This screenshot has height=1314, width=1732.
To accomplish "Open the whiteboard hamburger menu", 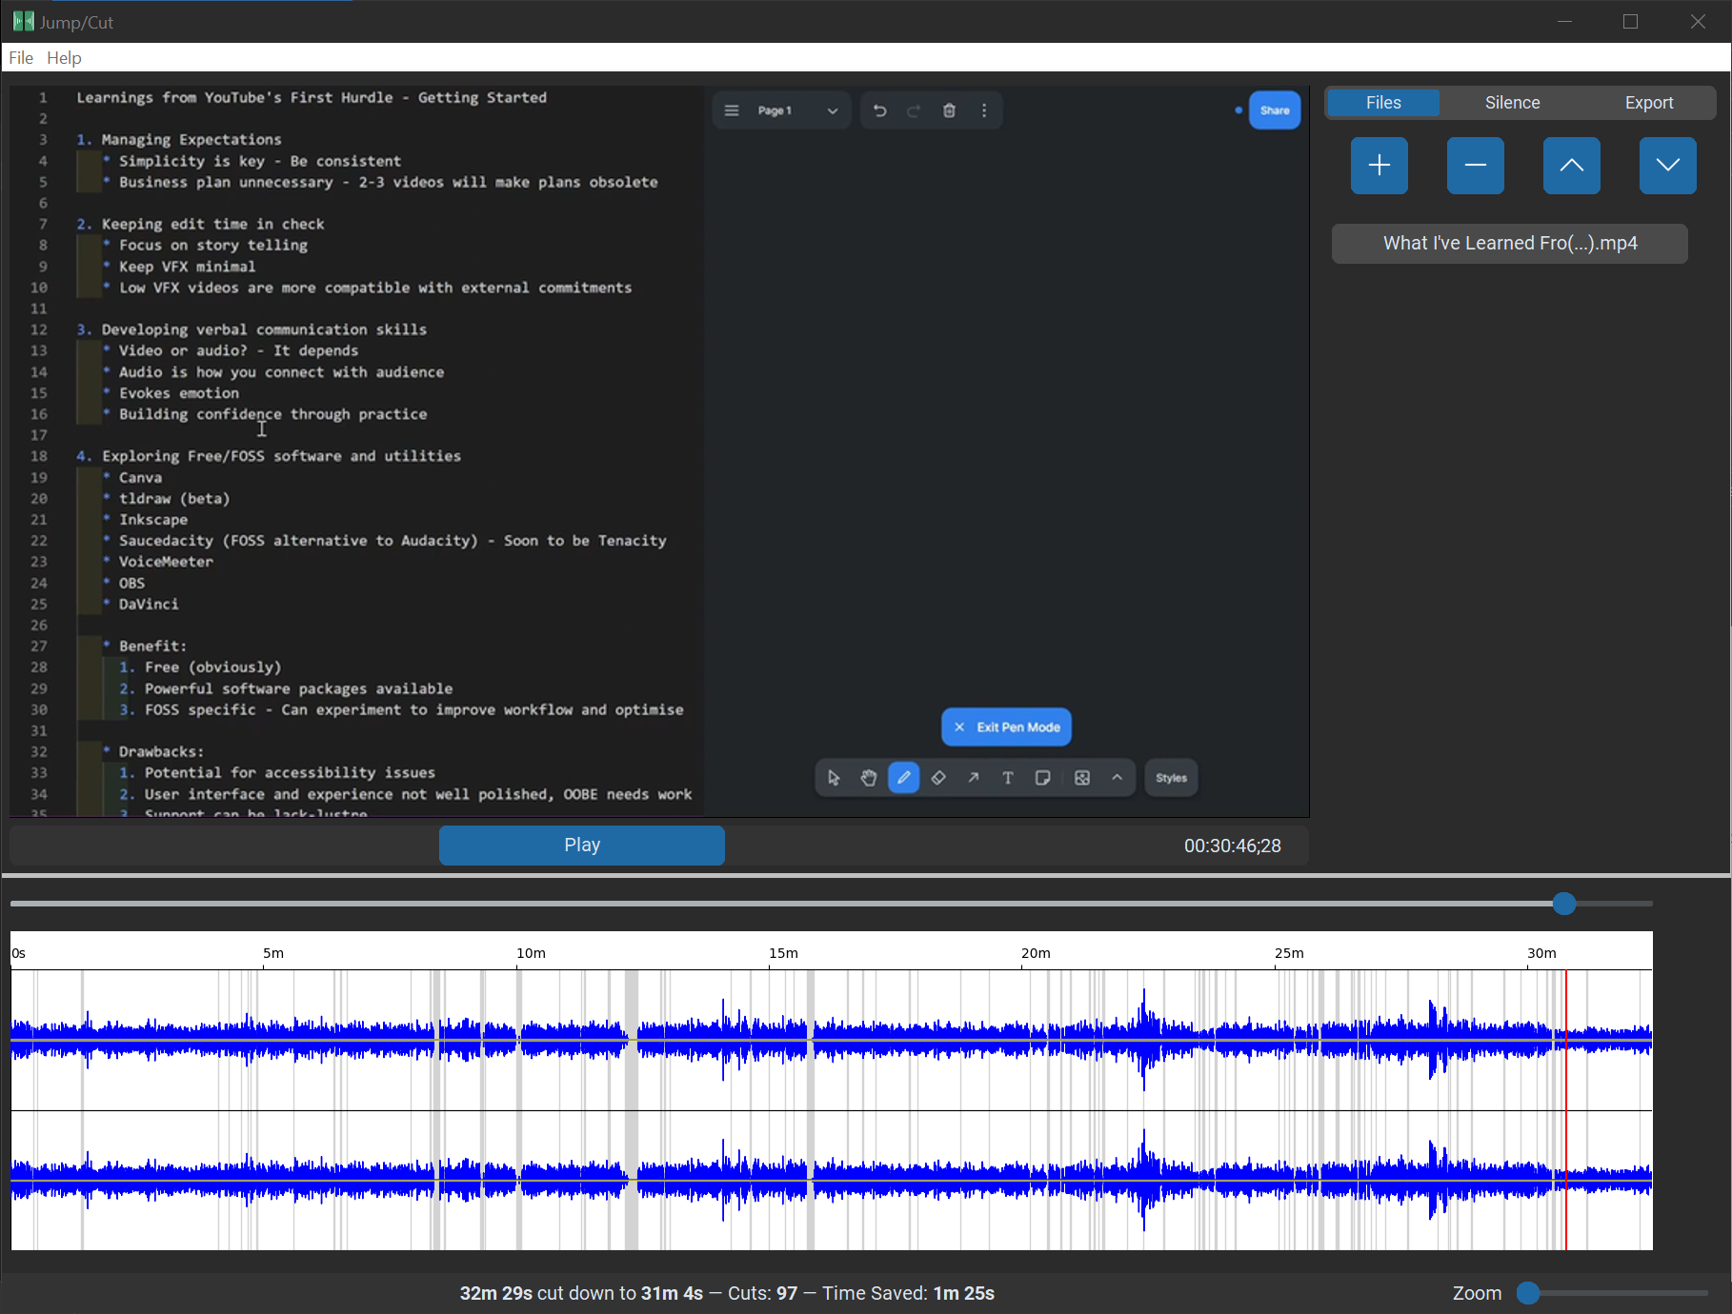I will click(x=731, y=109).
